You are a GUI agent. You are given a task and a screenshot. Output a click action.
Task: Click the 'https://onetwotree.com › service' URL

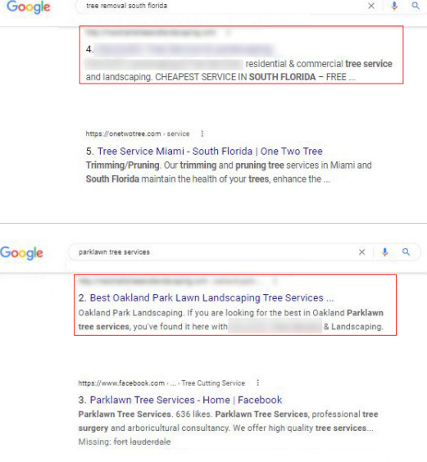[x=138, y=134]
